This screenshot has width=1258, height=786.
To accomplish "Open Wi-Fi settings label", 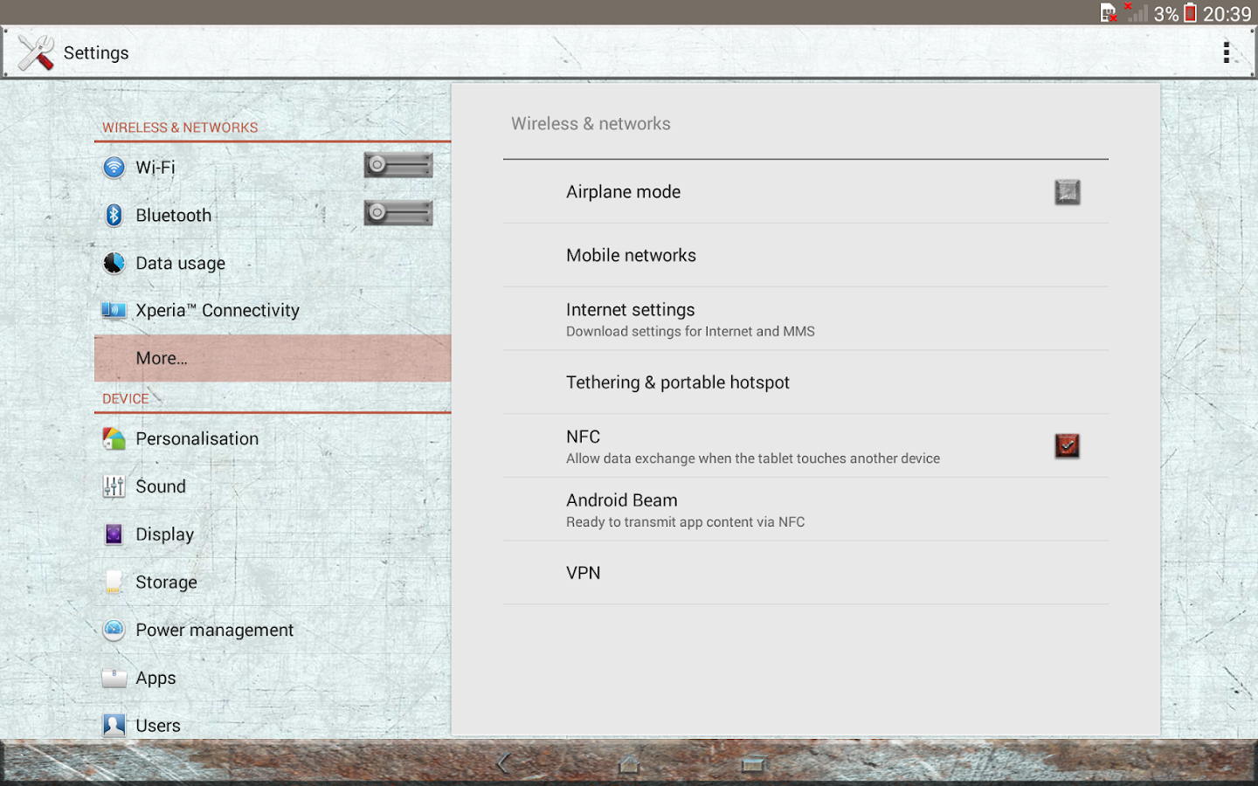I will [156, 167].
